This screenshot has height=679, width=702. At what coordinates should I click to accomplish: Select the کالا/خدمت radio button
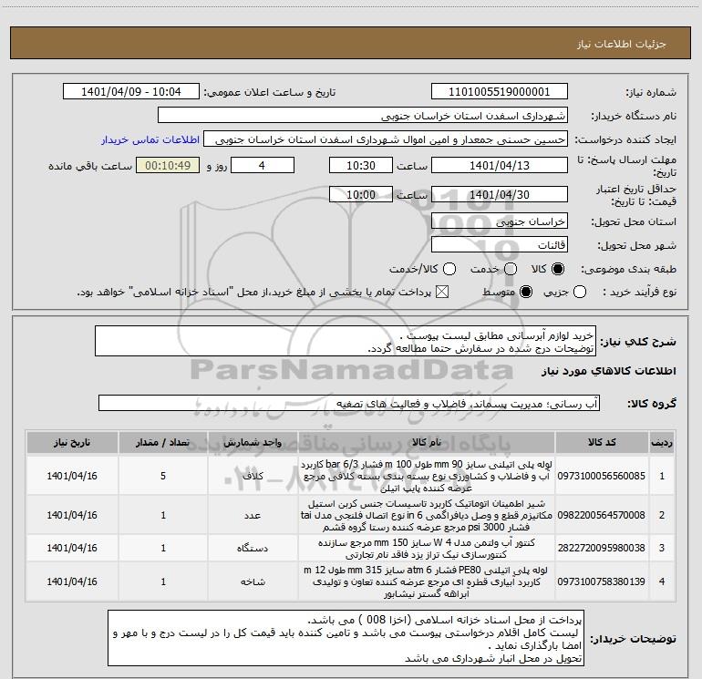coord(449,269)
